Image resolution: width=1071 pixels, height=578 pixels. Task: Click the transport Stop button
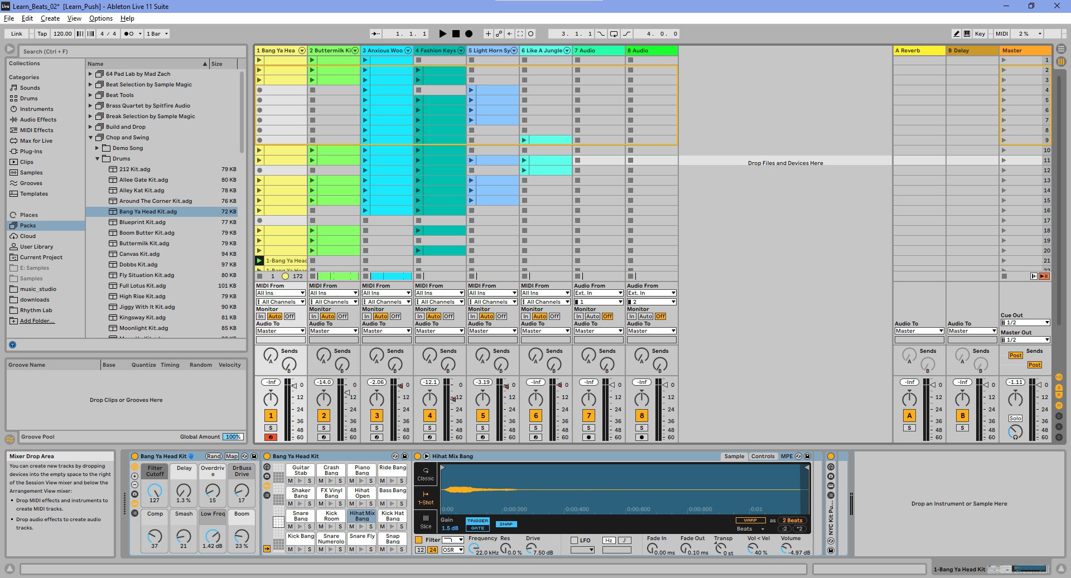pyautogui.click(x=456, y=33)
